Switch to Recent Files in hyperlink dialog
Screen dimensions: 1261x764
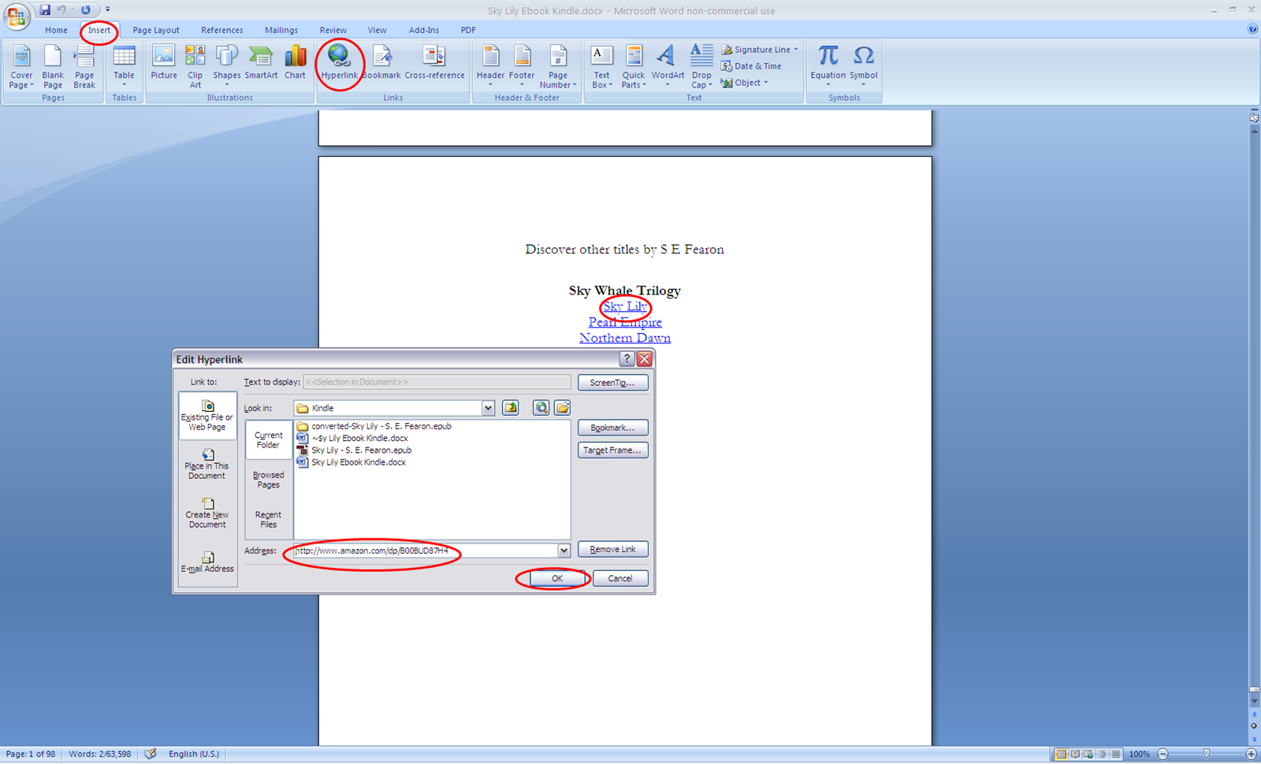268,519
